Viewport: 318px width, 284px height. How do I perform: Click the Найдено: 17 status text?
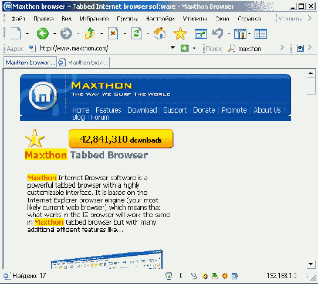tap(29, 276)
